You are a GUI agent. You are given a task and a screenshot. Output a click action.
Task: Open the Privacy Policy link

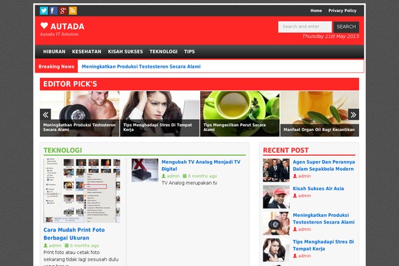click(342, 11)
